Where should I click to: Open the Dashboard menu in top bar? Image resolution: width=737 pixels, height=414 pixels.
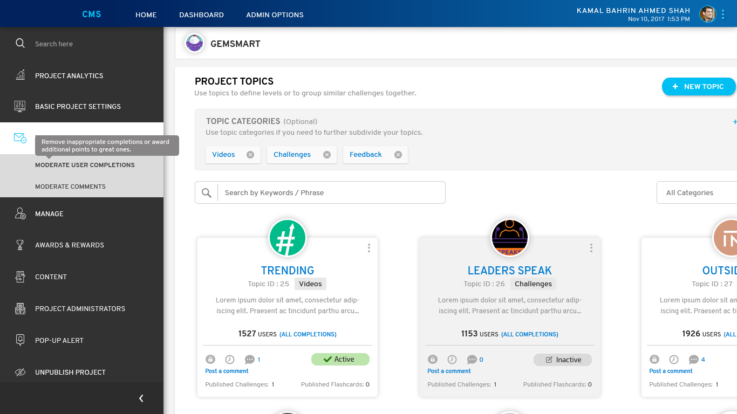click(201, 15)
